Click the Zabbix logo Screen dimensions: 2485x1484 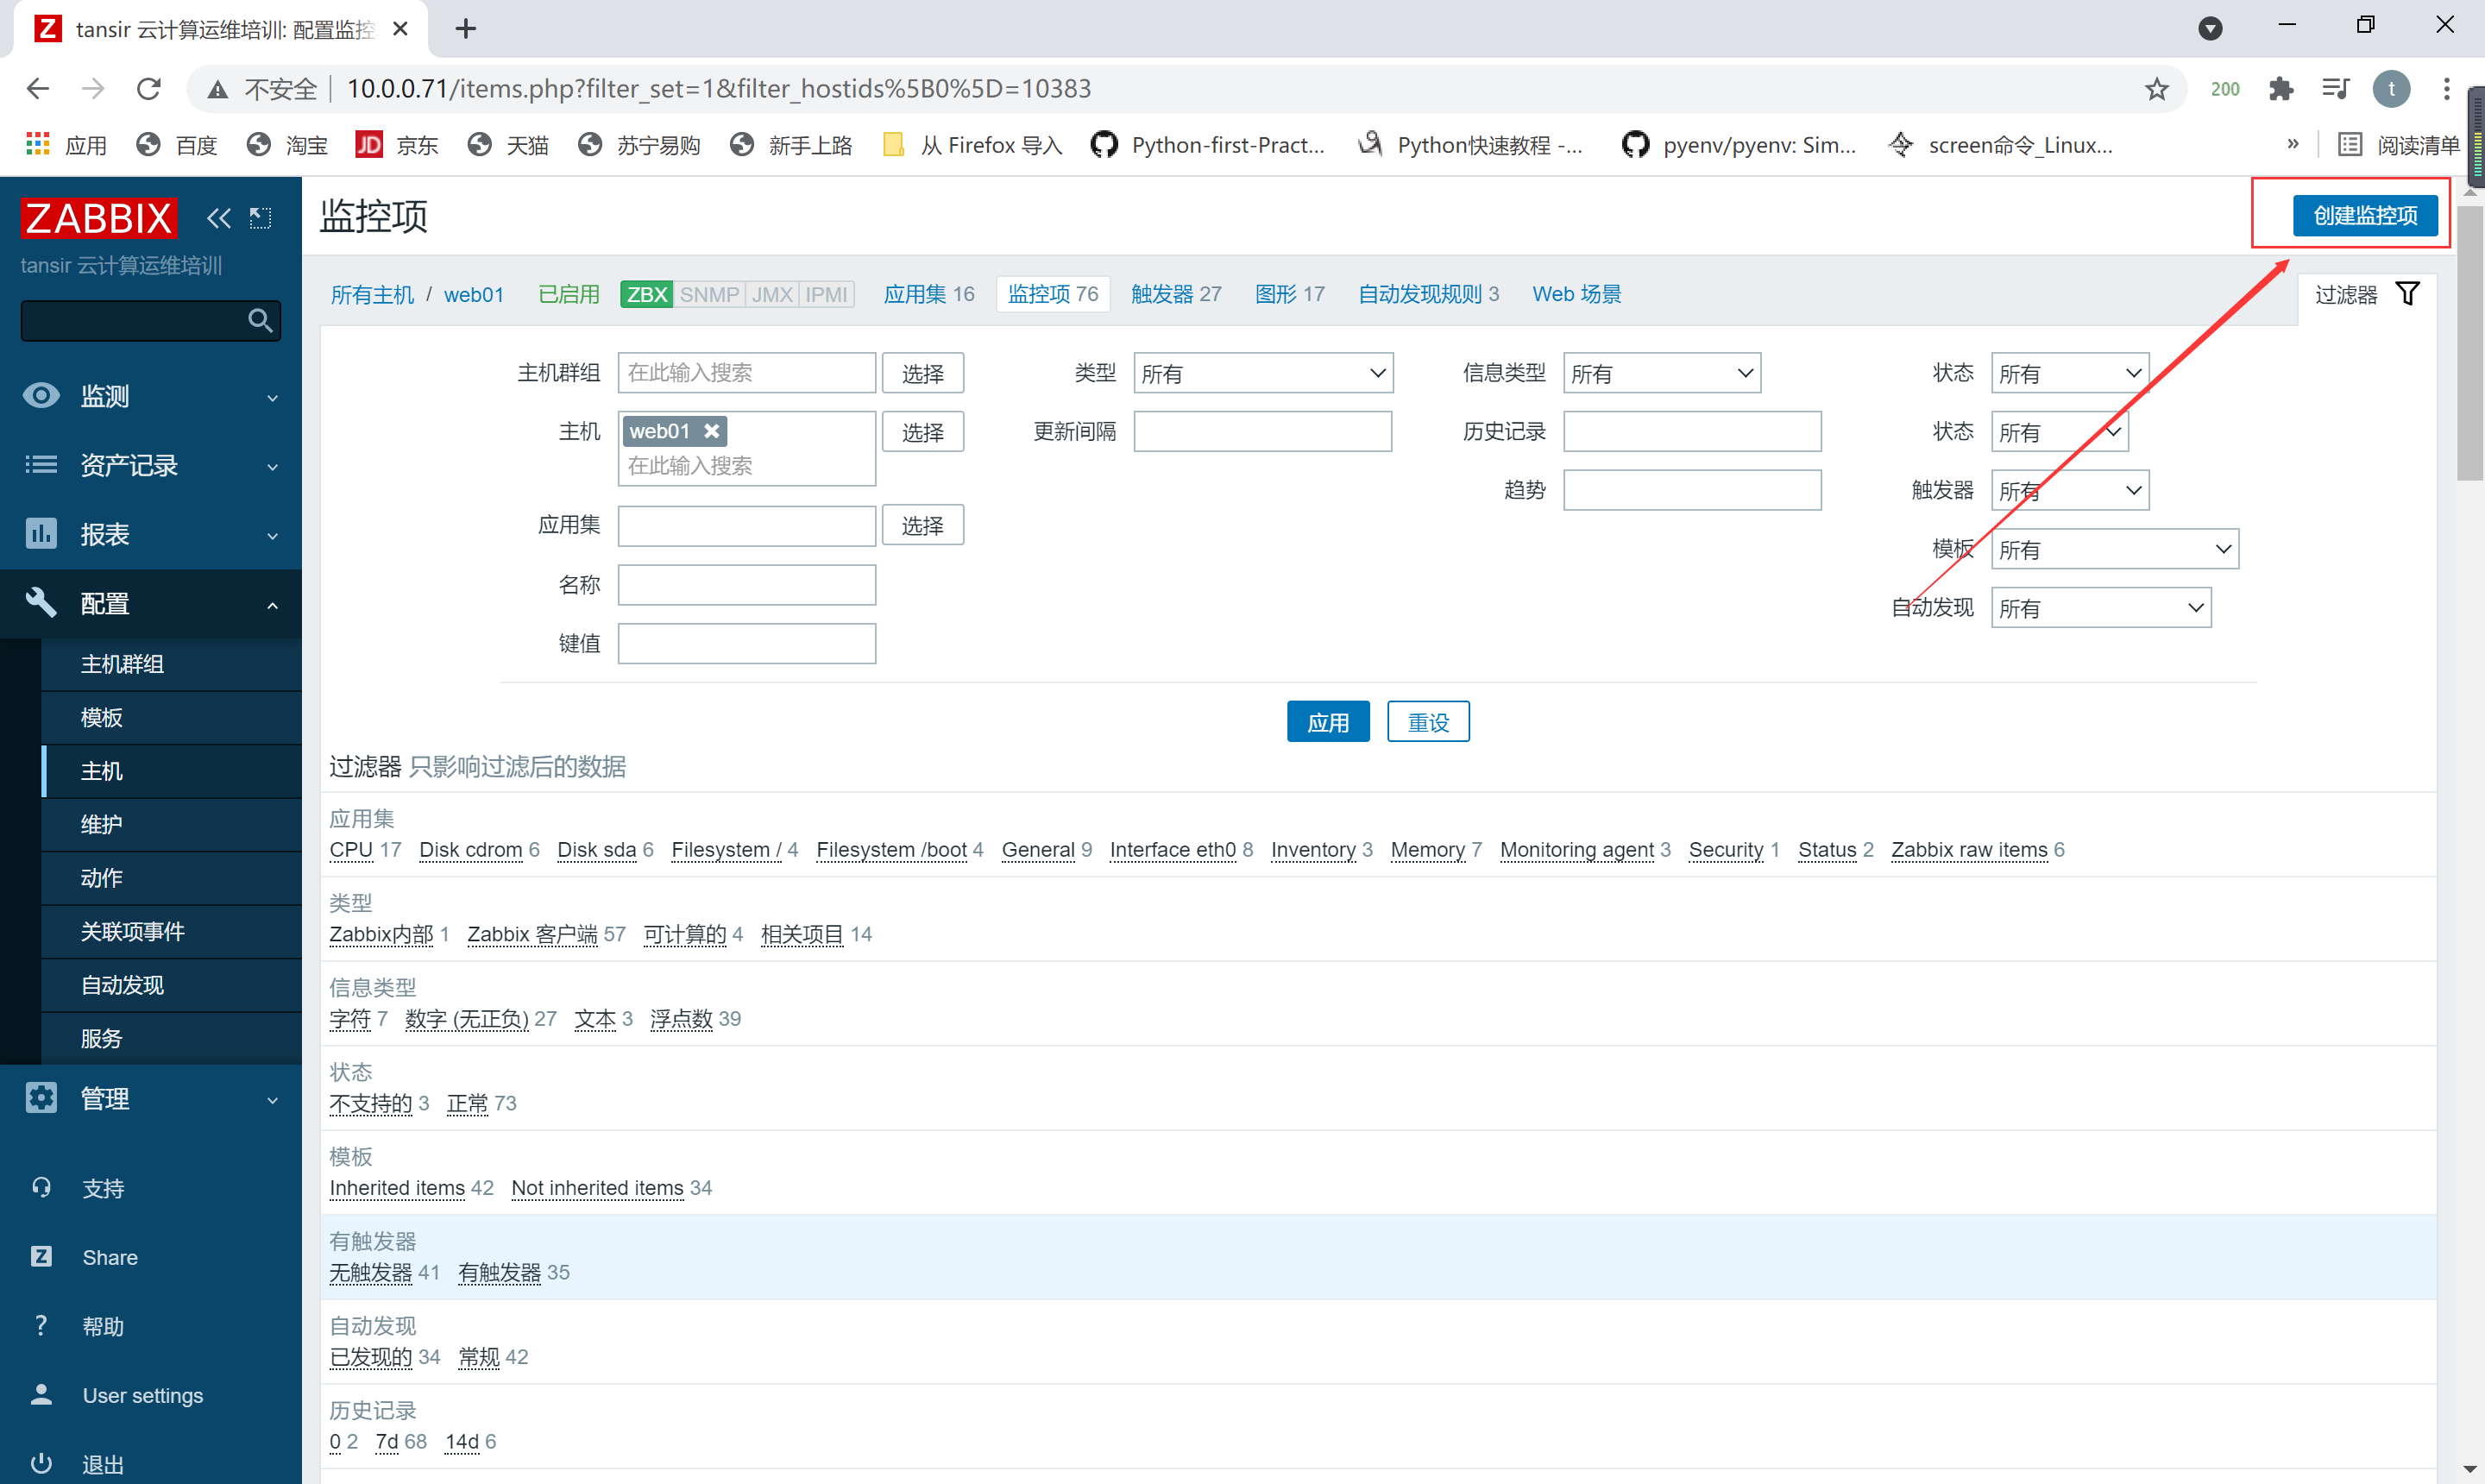point(99,217)
